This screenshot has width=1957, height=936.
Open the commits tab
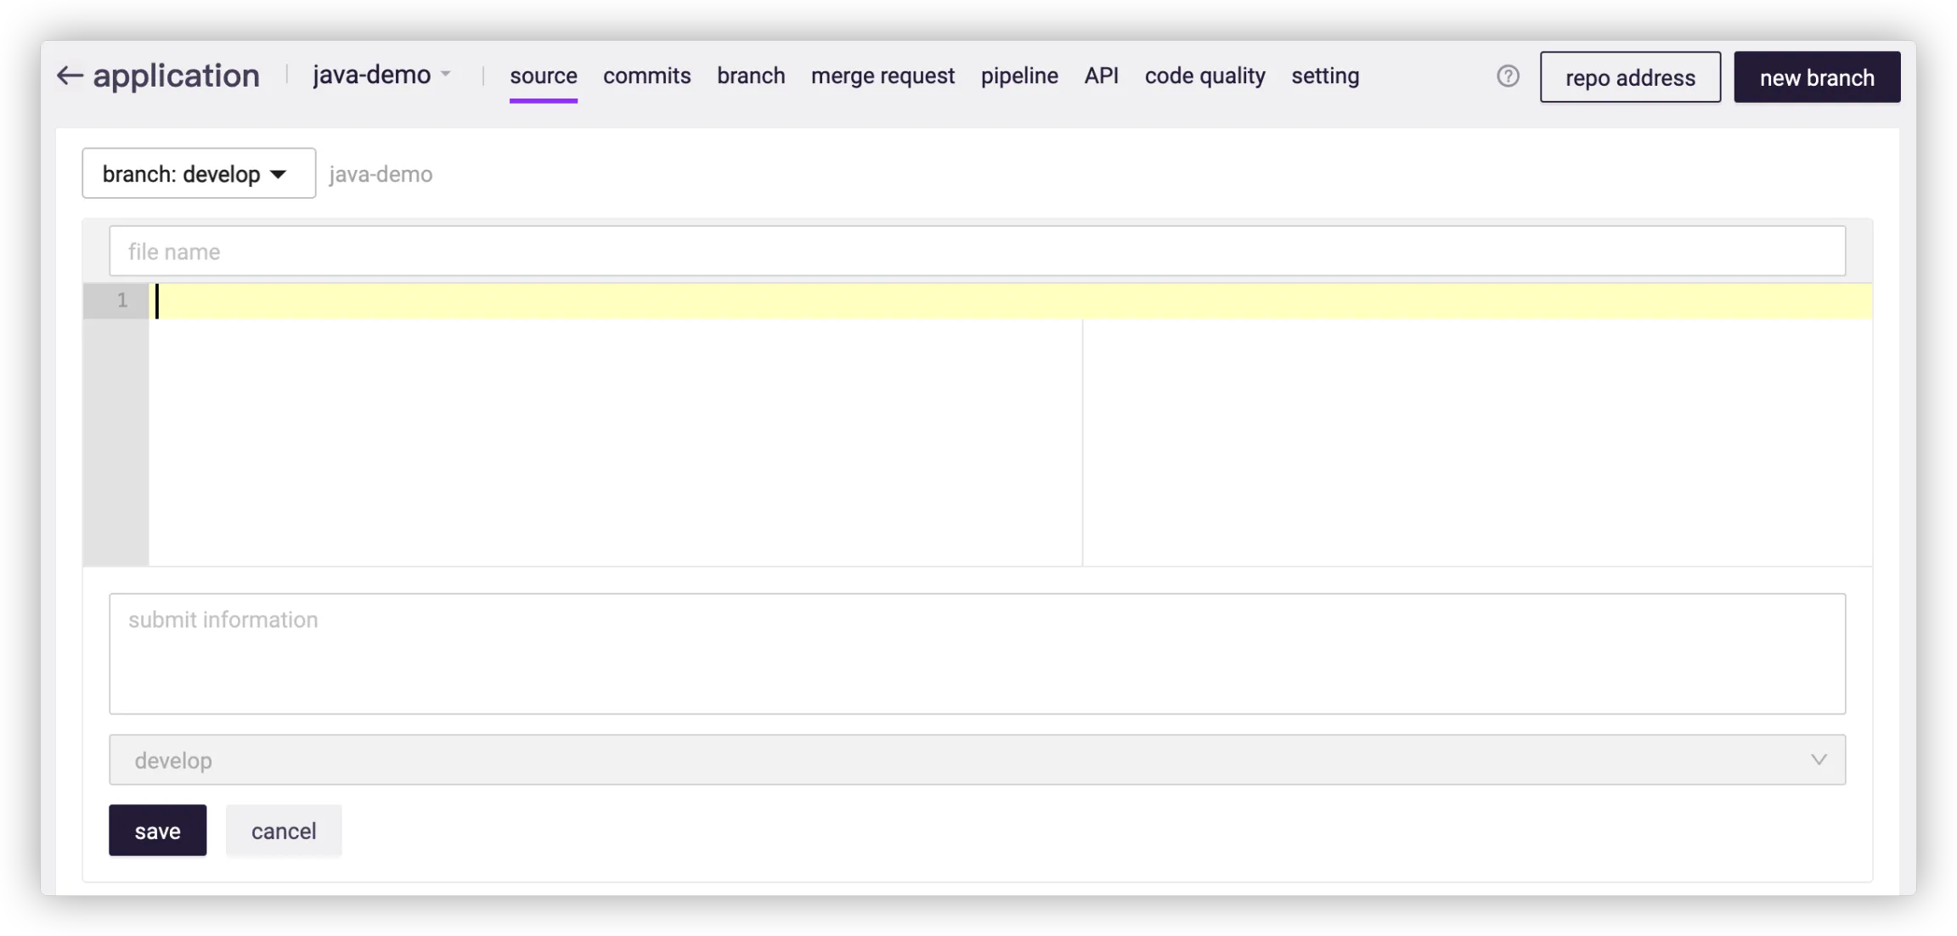point(646,76)
